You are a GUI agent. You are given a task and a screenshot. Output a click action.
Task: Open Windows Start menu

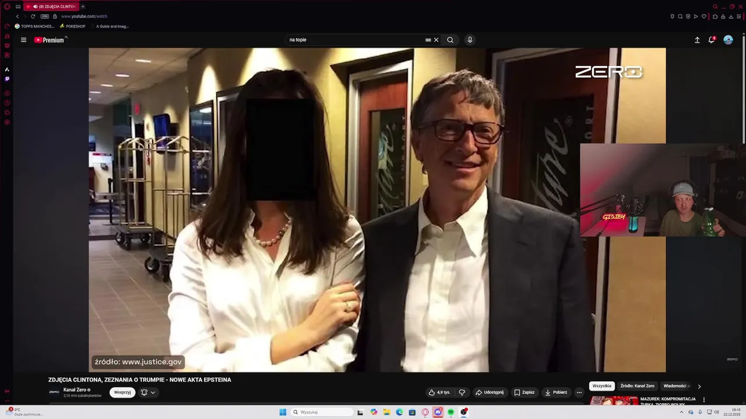283,412
